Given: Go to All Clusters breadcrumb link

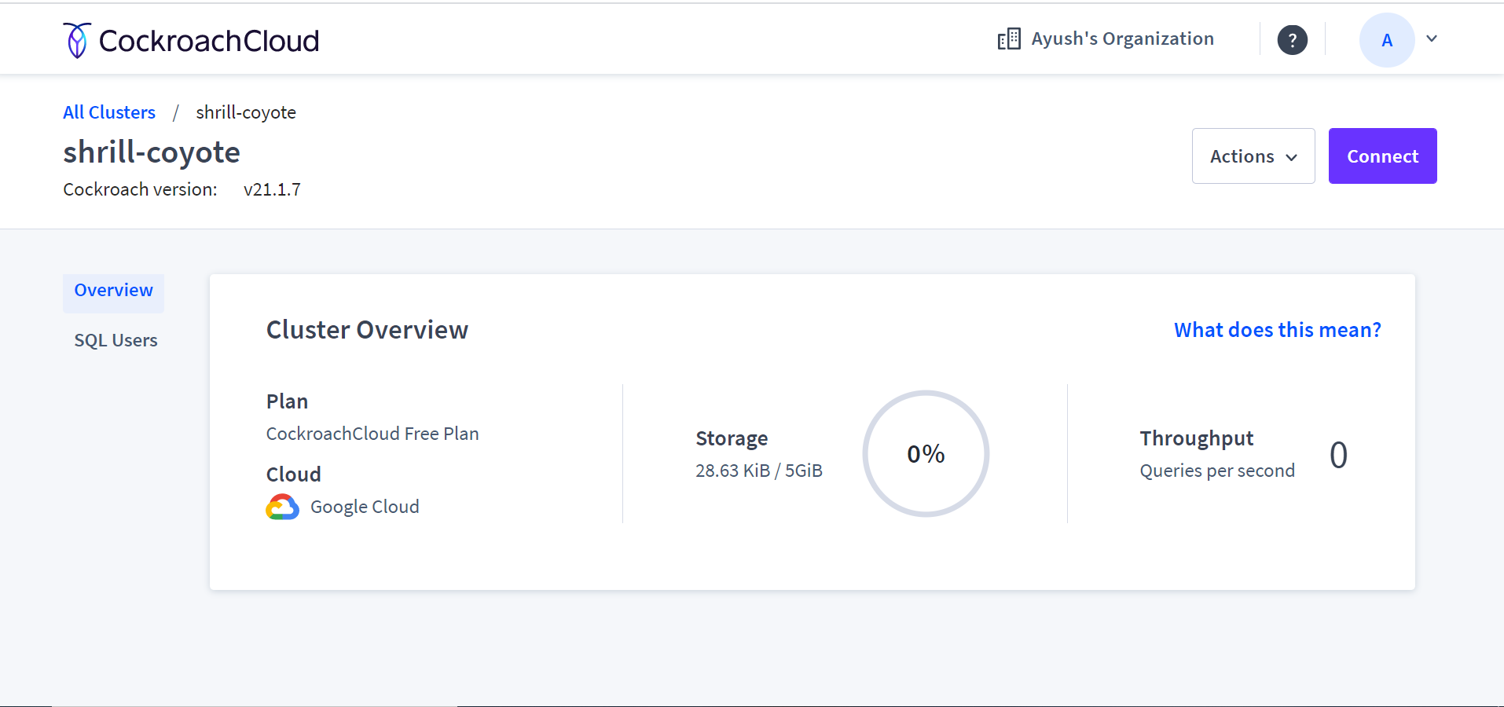Looking at the screenshot, I should (x=109, y=112).
